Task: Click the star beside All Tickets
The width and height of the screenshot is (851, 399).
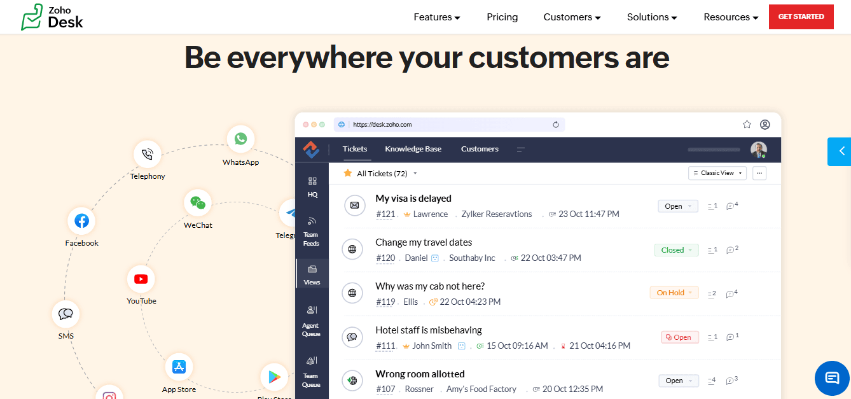Action: (348, 173)
